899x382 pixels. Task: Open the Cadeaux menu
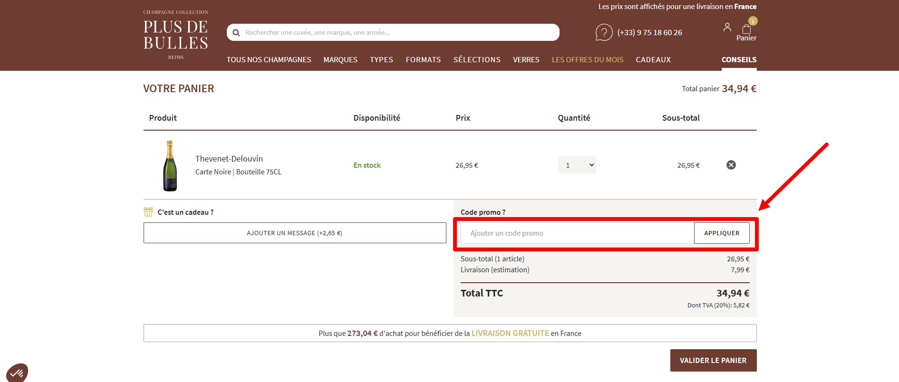coord(653,59)
